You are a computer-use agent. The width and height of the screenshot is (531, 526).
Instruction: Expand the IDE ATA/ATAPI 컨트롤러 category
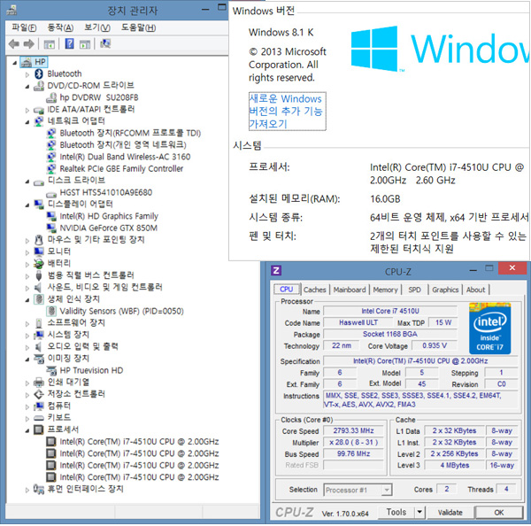point(27,110)
